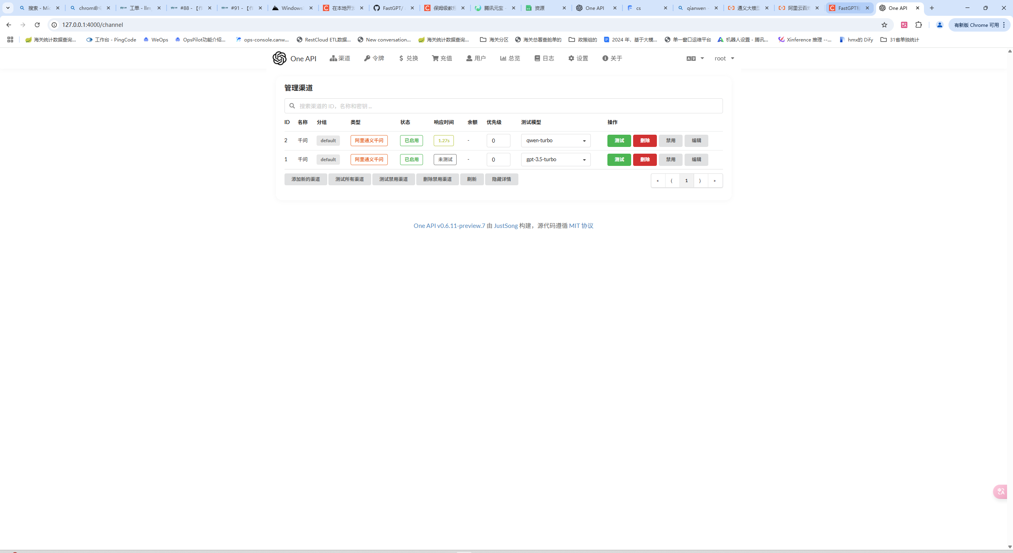The image size is (1013, 553).
Task: Open the 日志 navigation item
Action: point(544,58)
